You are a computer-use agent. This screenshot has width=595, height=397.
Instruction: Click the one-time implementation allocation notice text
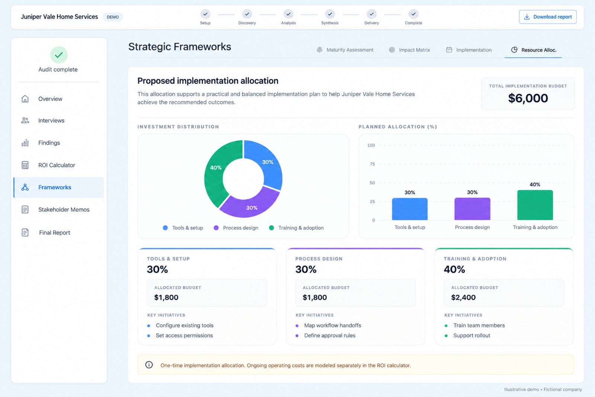point(285,365)
